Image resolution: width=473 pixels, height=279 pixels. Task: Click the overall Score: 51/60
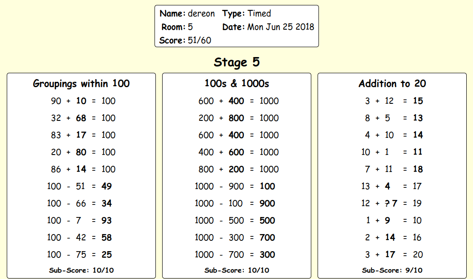(x=185, y=40)
